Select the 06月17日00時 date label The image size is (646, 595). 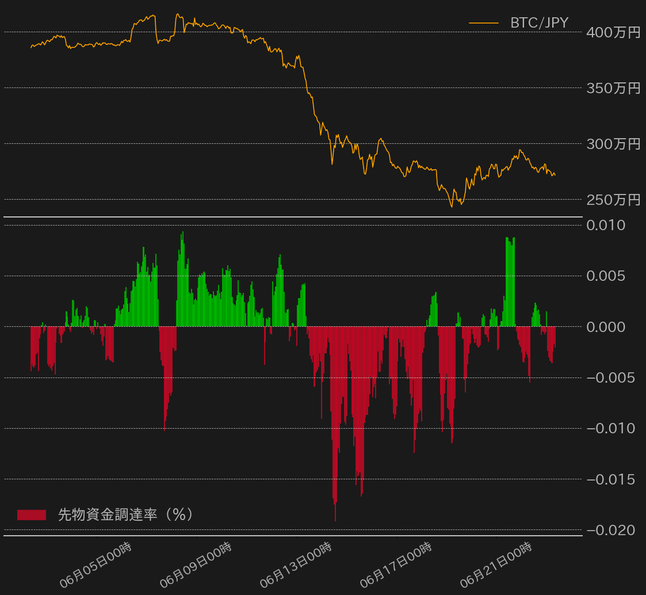coord(396,565)
